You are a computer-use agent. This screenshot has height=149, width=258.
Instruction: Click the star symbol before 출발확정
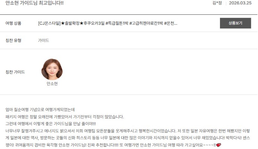pos(63,23)
